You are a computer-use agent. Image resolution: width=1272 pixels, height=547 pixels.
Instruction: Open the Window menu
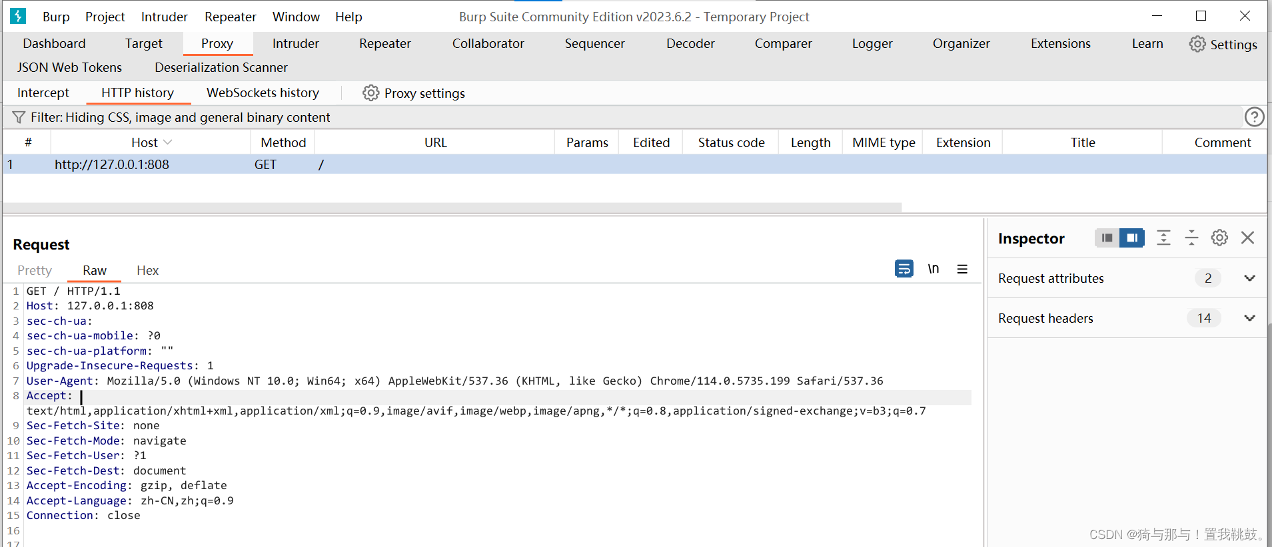[x=296, y=17]
